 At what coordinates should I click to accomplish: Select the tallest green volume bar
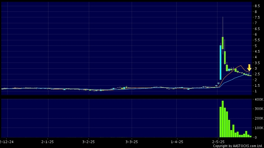223,119
